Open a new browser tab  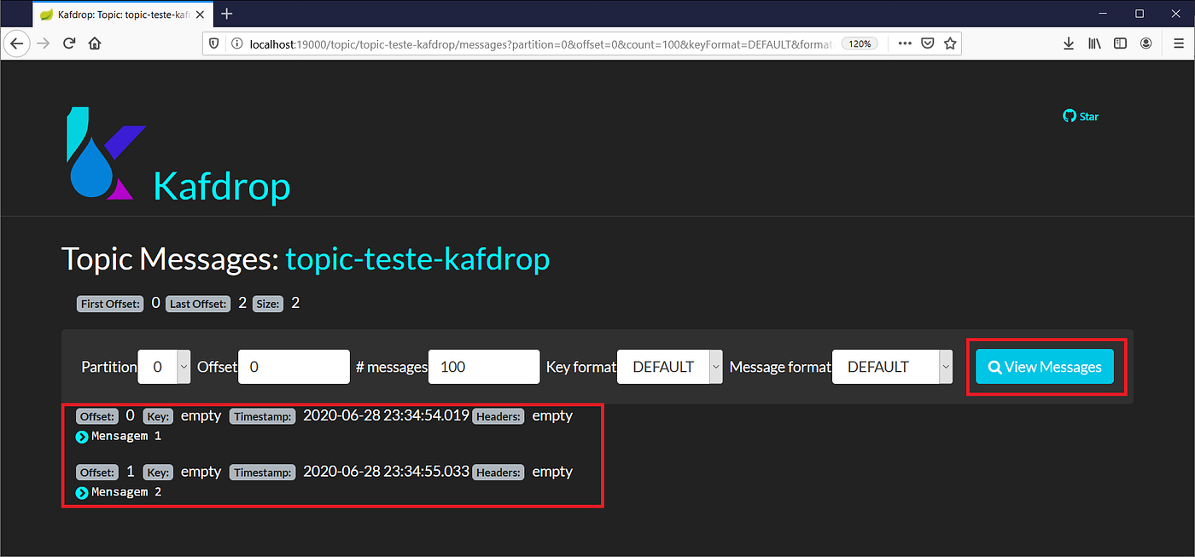(225, 14)
